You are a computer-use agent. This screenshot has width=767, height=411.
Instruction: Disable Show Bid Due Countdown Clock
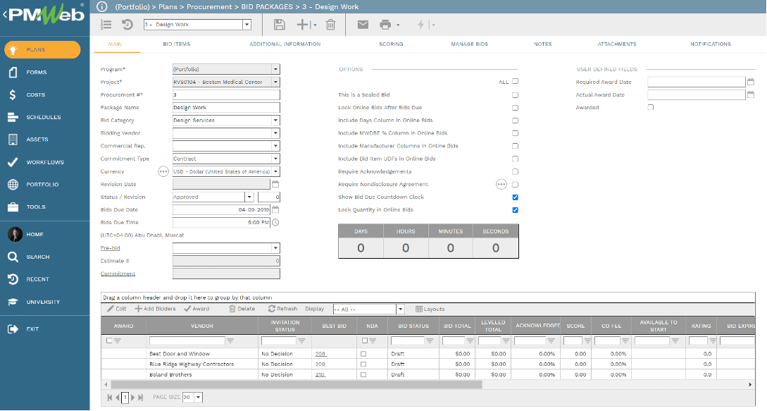pos(514,197)
